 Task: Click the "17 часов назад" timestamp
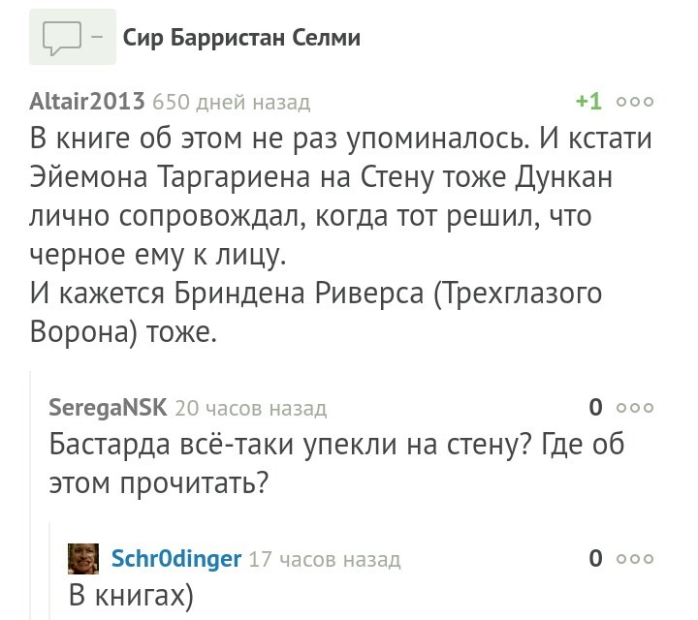(325, 559)
